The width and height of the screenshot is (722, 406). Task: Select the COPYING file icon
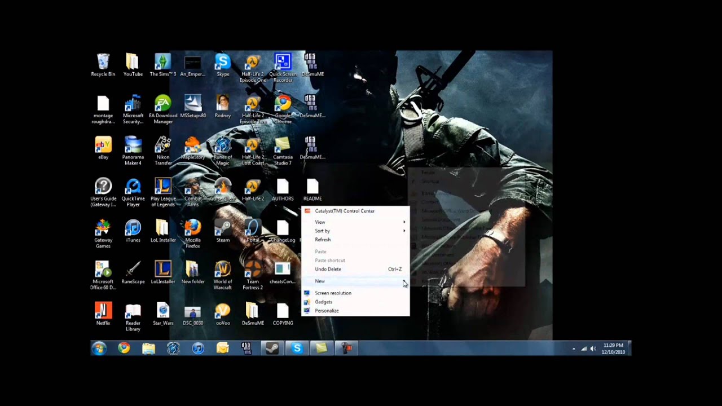(x=283, y=314)
